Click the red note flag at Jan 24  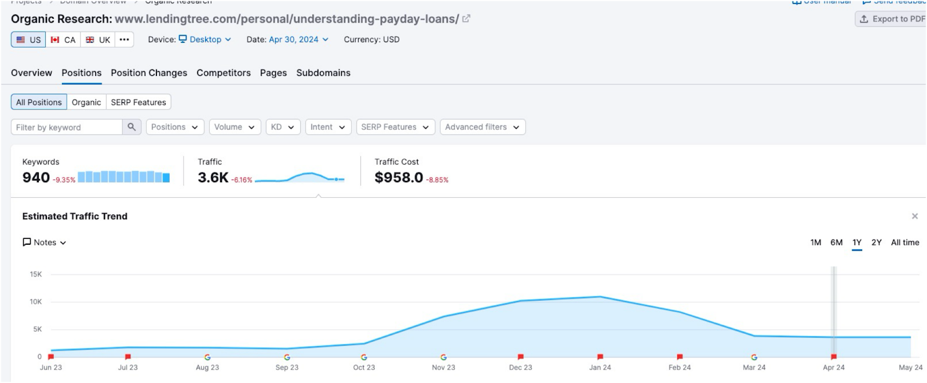[x=600, y=357]
